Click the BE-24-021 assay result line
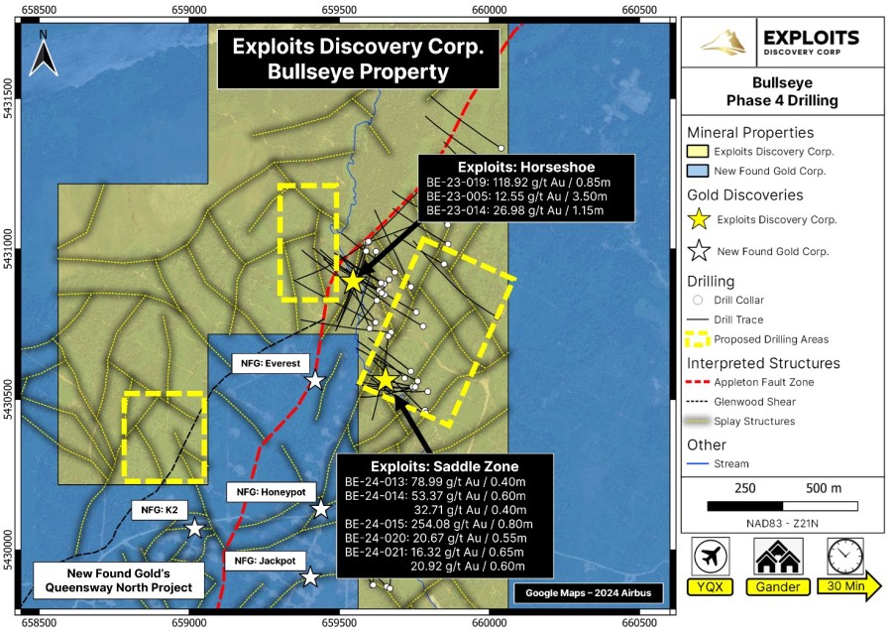This screenshot has height=632, width=892. point(434,553)
